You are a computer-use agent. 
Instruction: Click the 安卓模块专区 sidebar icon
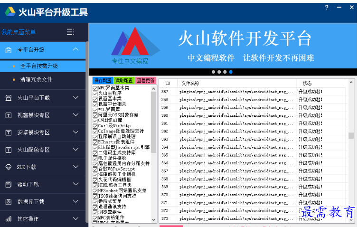tap(9, 132)
